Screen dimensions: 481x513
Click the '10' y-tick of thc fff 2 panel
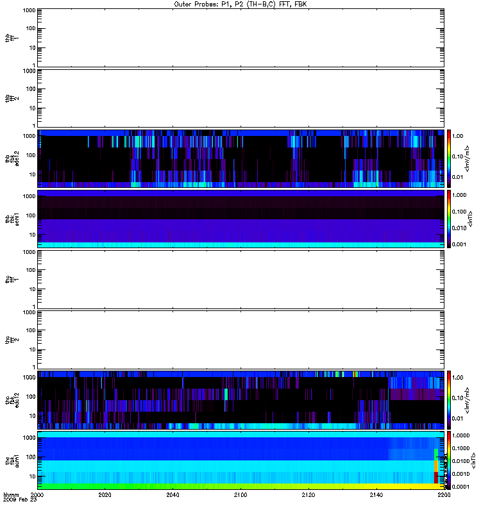coord(33,349)
